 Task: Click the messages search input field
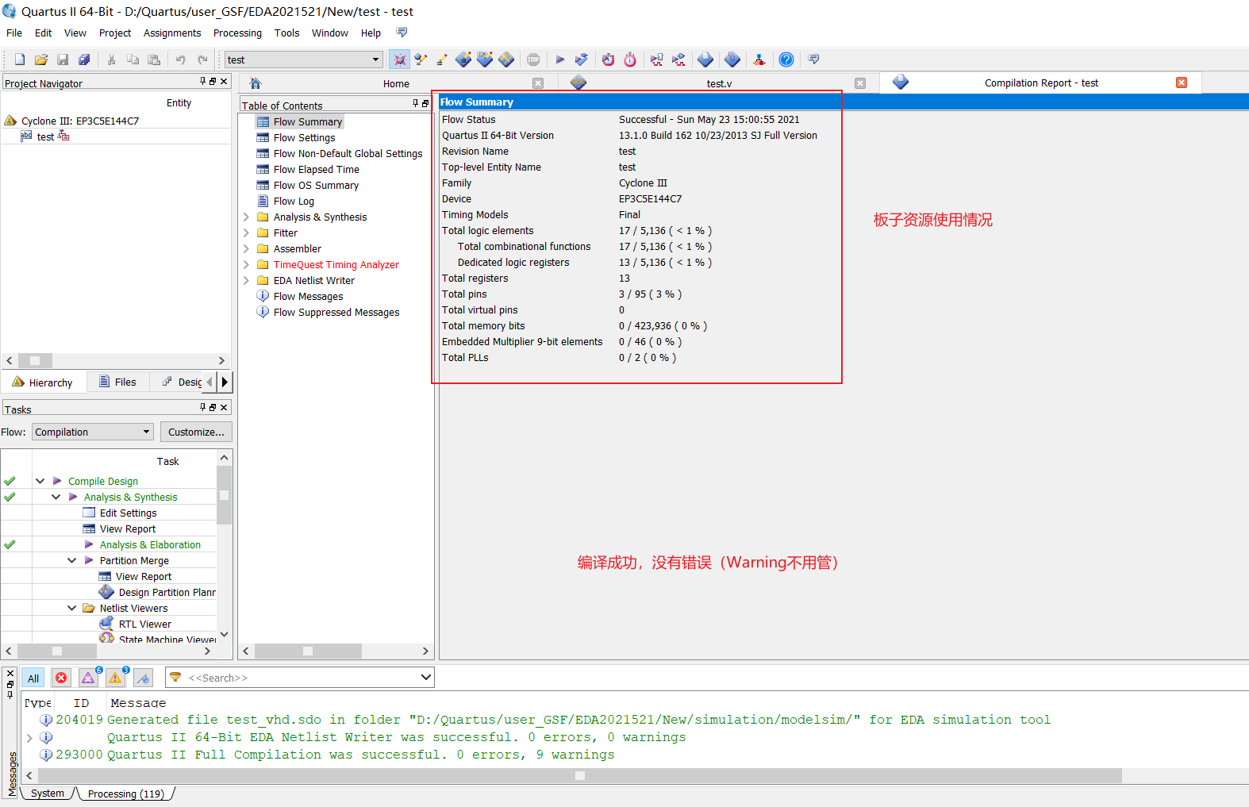point(302,678)
